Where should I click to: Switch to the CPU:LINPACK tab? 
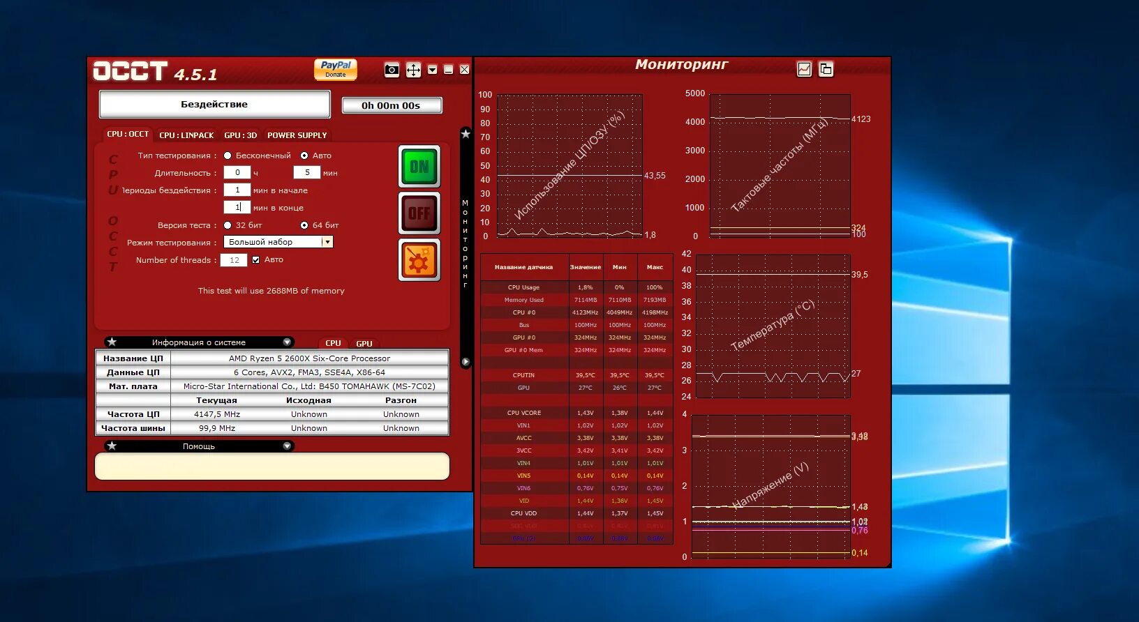pos(186,135)
